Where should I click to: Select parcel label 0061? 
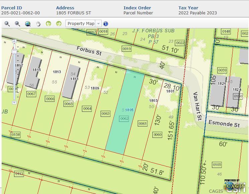coord(143,124)
